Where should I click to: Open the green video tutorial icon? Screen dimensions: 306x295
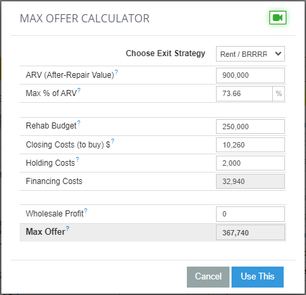[278, 18]
